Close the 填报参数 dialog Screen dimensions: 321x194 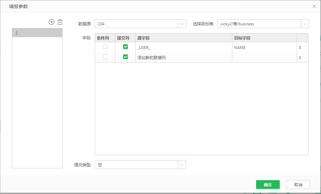[314, 6]
